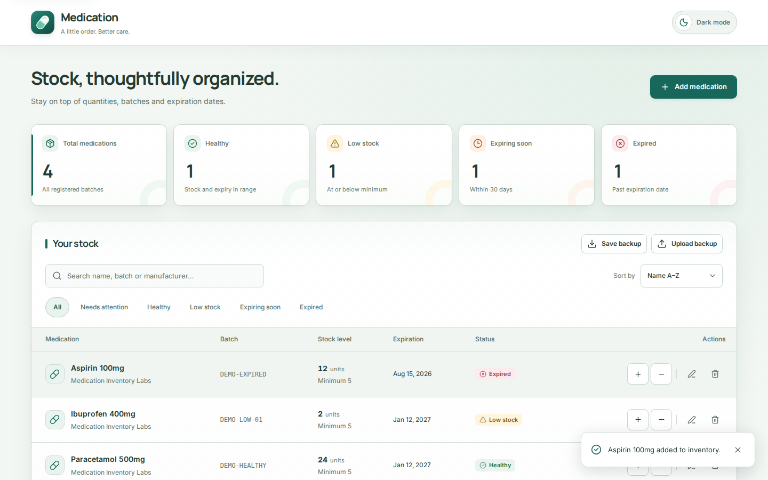Increase Ibuprofen 400mg stock with plus
This screenshot has width=768, height=480.
[638, 420]
